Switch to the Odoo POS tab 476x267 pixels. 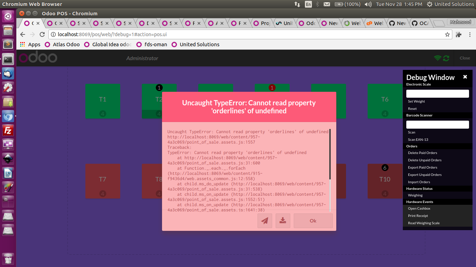coord(32,23)
